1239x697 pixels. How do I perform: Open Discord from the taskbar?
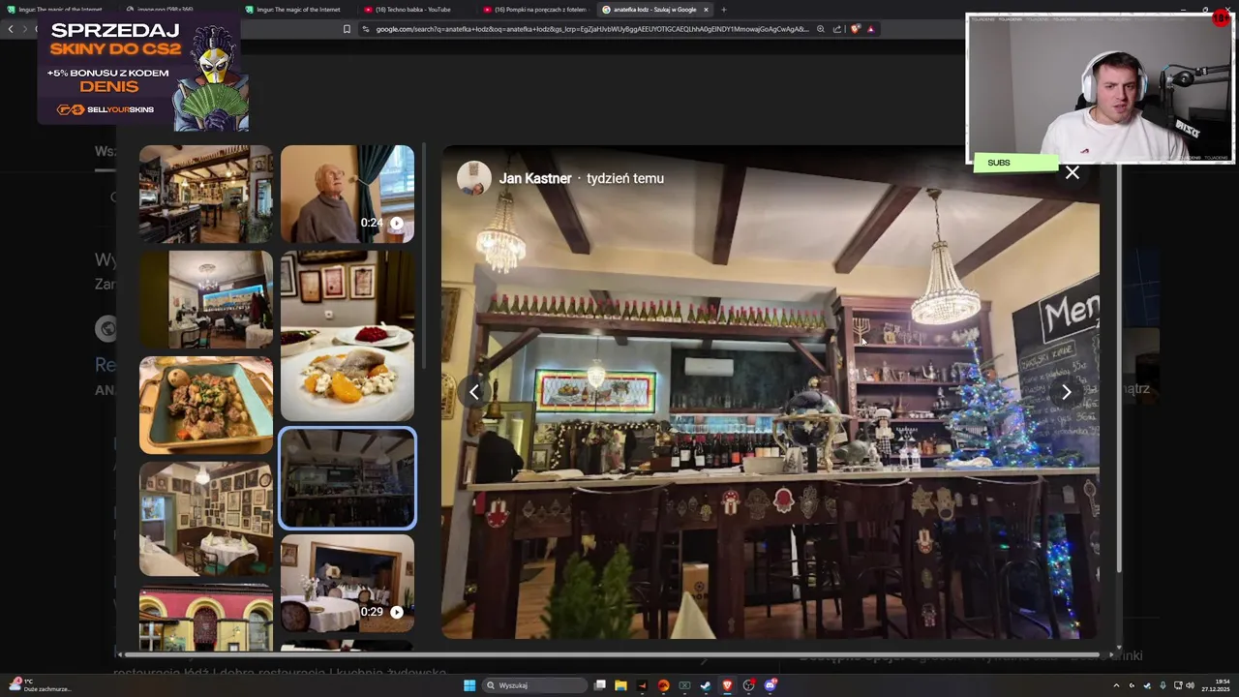770,685
